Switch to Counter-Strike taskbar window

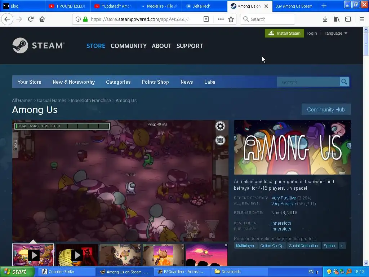[x=66, y=272]
